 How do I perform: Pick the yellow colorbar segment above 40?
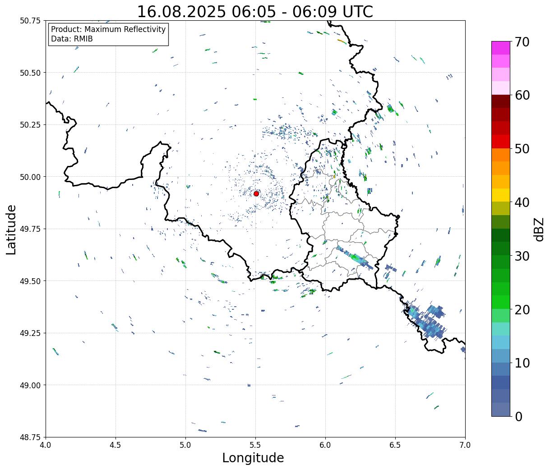(501, 195)
